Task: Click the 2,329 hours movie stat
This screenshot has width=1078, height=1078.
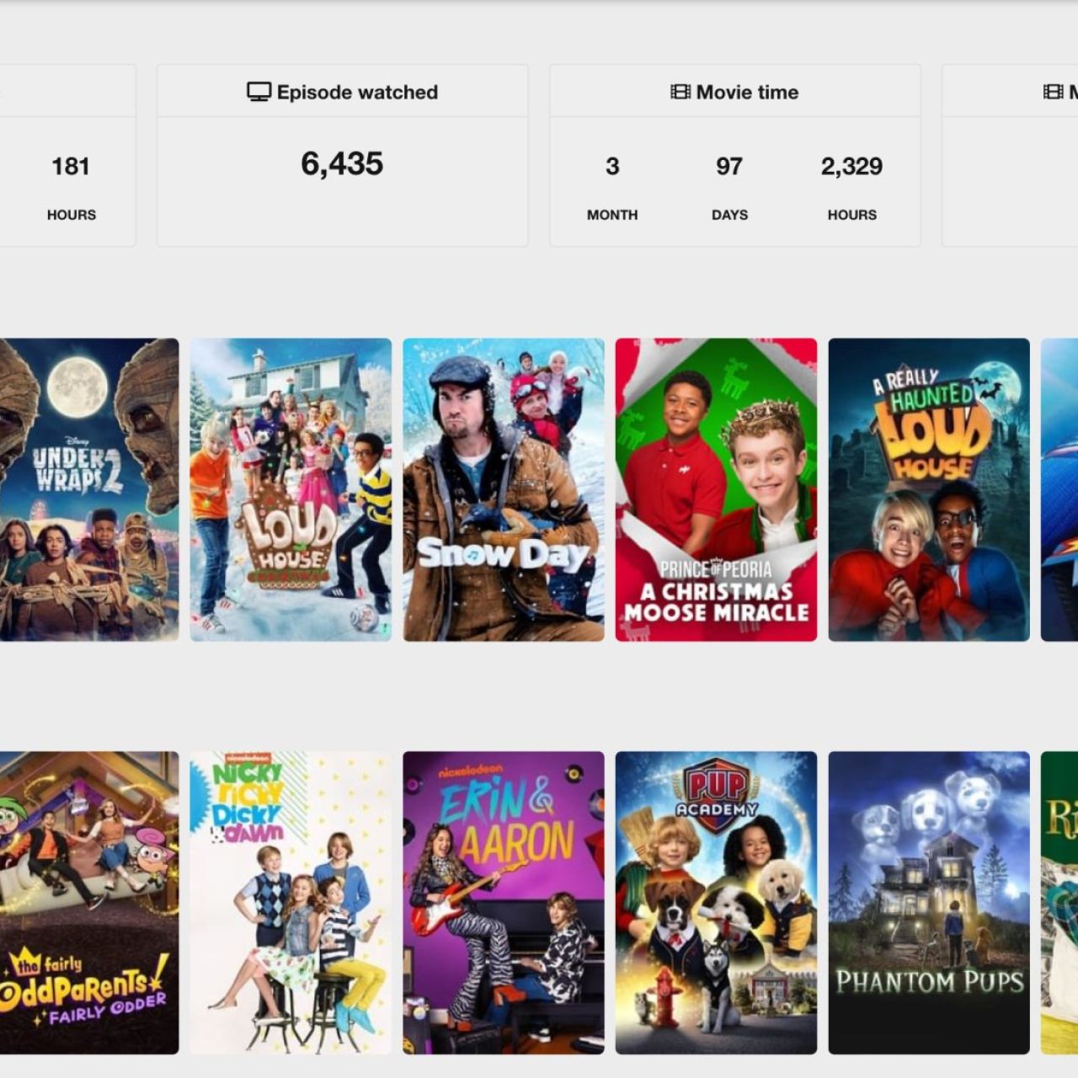Action: tap(851, 166)
